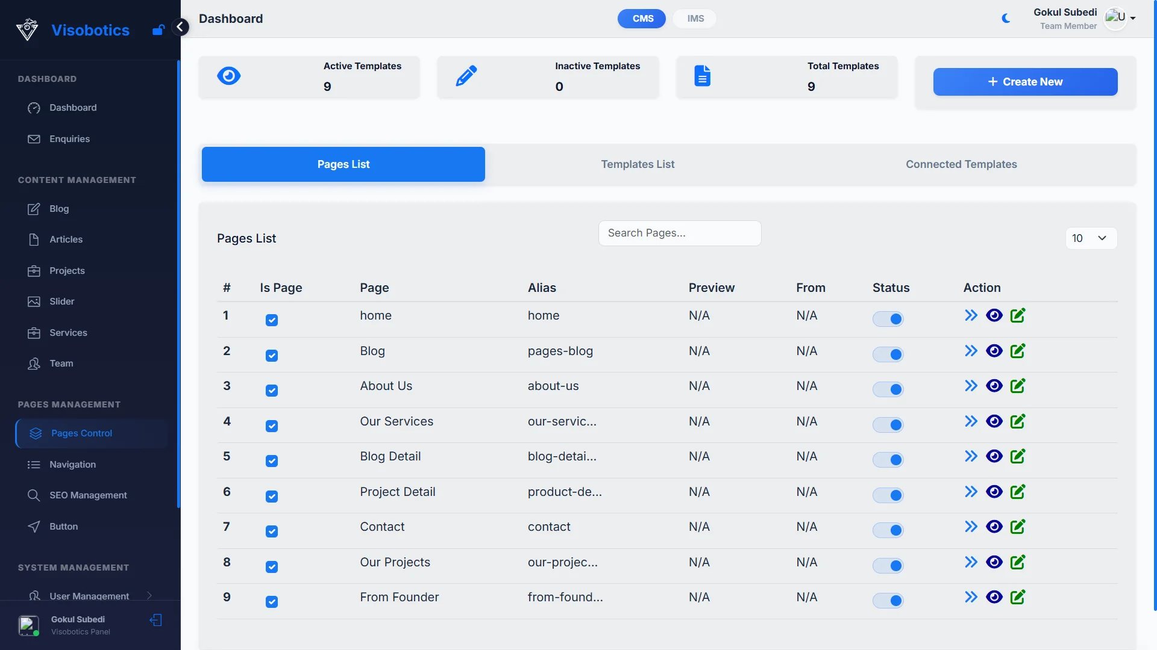Click double-arrow icon for About Us row
This screenshot has height=650, width=1157.
pyautogui.click(x=971, y=386)
